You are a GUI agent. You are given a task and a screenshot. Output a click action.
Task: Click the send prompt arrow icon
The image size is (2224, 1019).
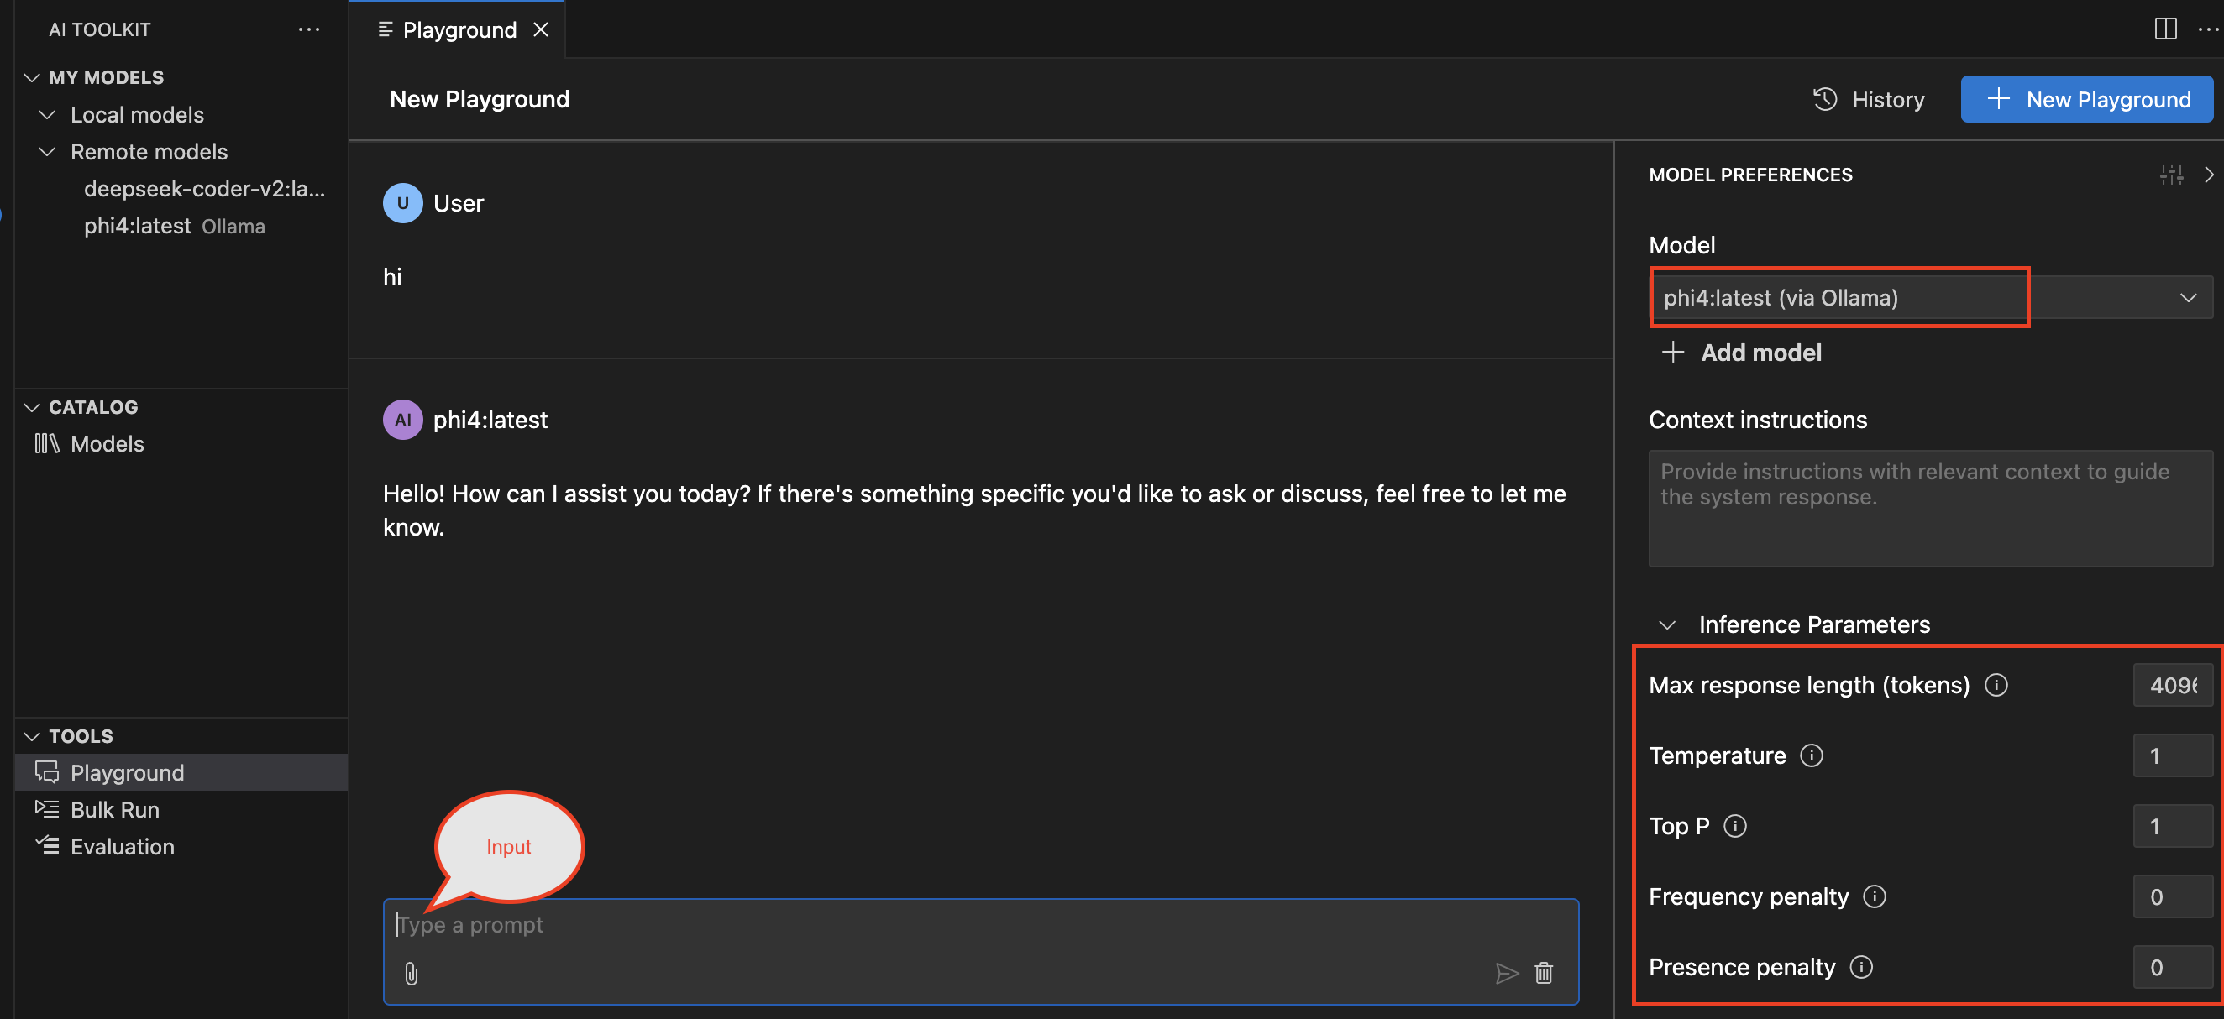1507,974
